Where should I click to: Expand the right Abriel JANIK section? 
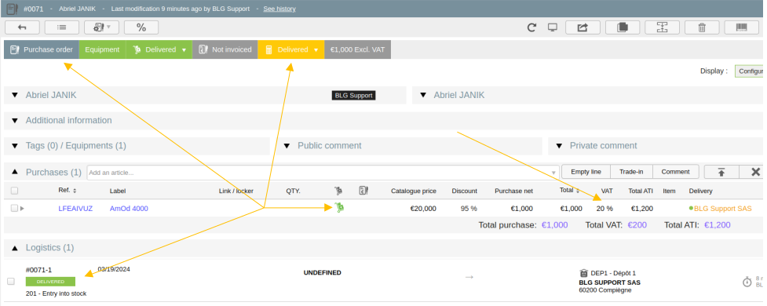pos(423,95)
